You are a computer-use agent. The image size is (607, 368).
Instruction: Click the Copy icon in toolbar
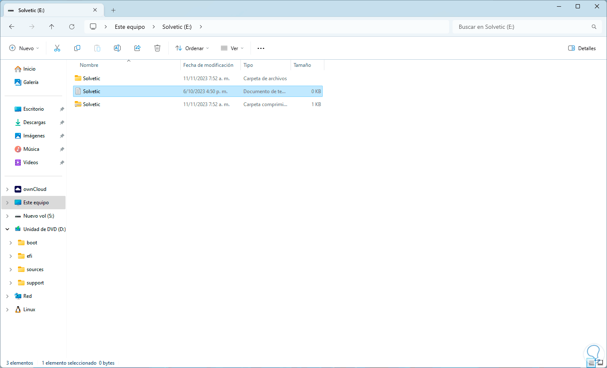click(77, 48)
